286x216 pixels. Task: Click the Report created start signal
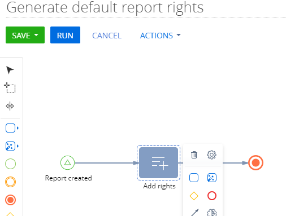tap(67, 162)
